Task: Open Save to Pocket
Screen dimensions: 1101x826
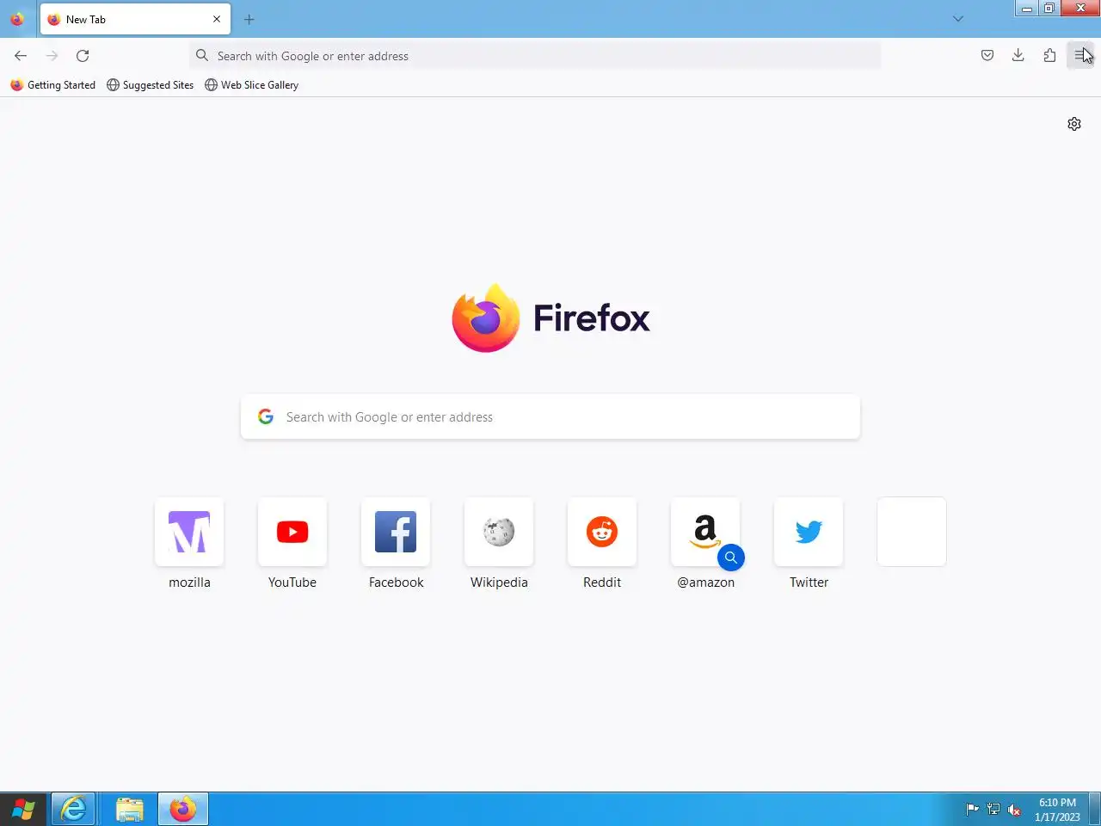Action: 987,56
